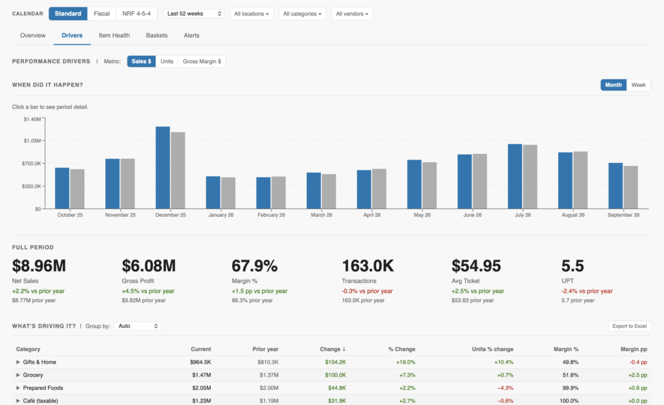Click the $54.95 Avg Ticket figure
Screen dimensions: 664x405
pyautogui.click(x=476, y=266)
